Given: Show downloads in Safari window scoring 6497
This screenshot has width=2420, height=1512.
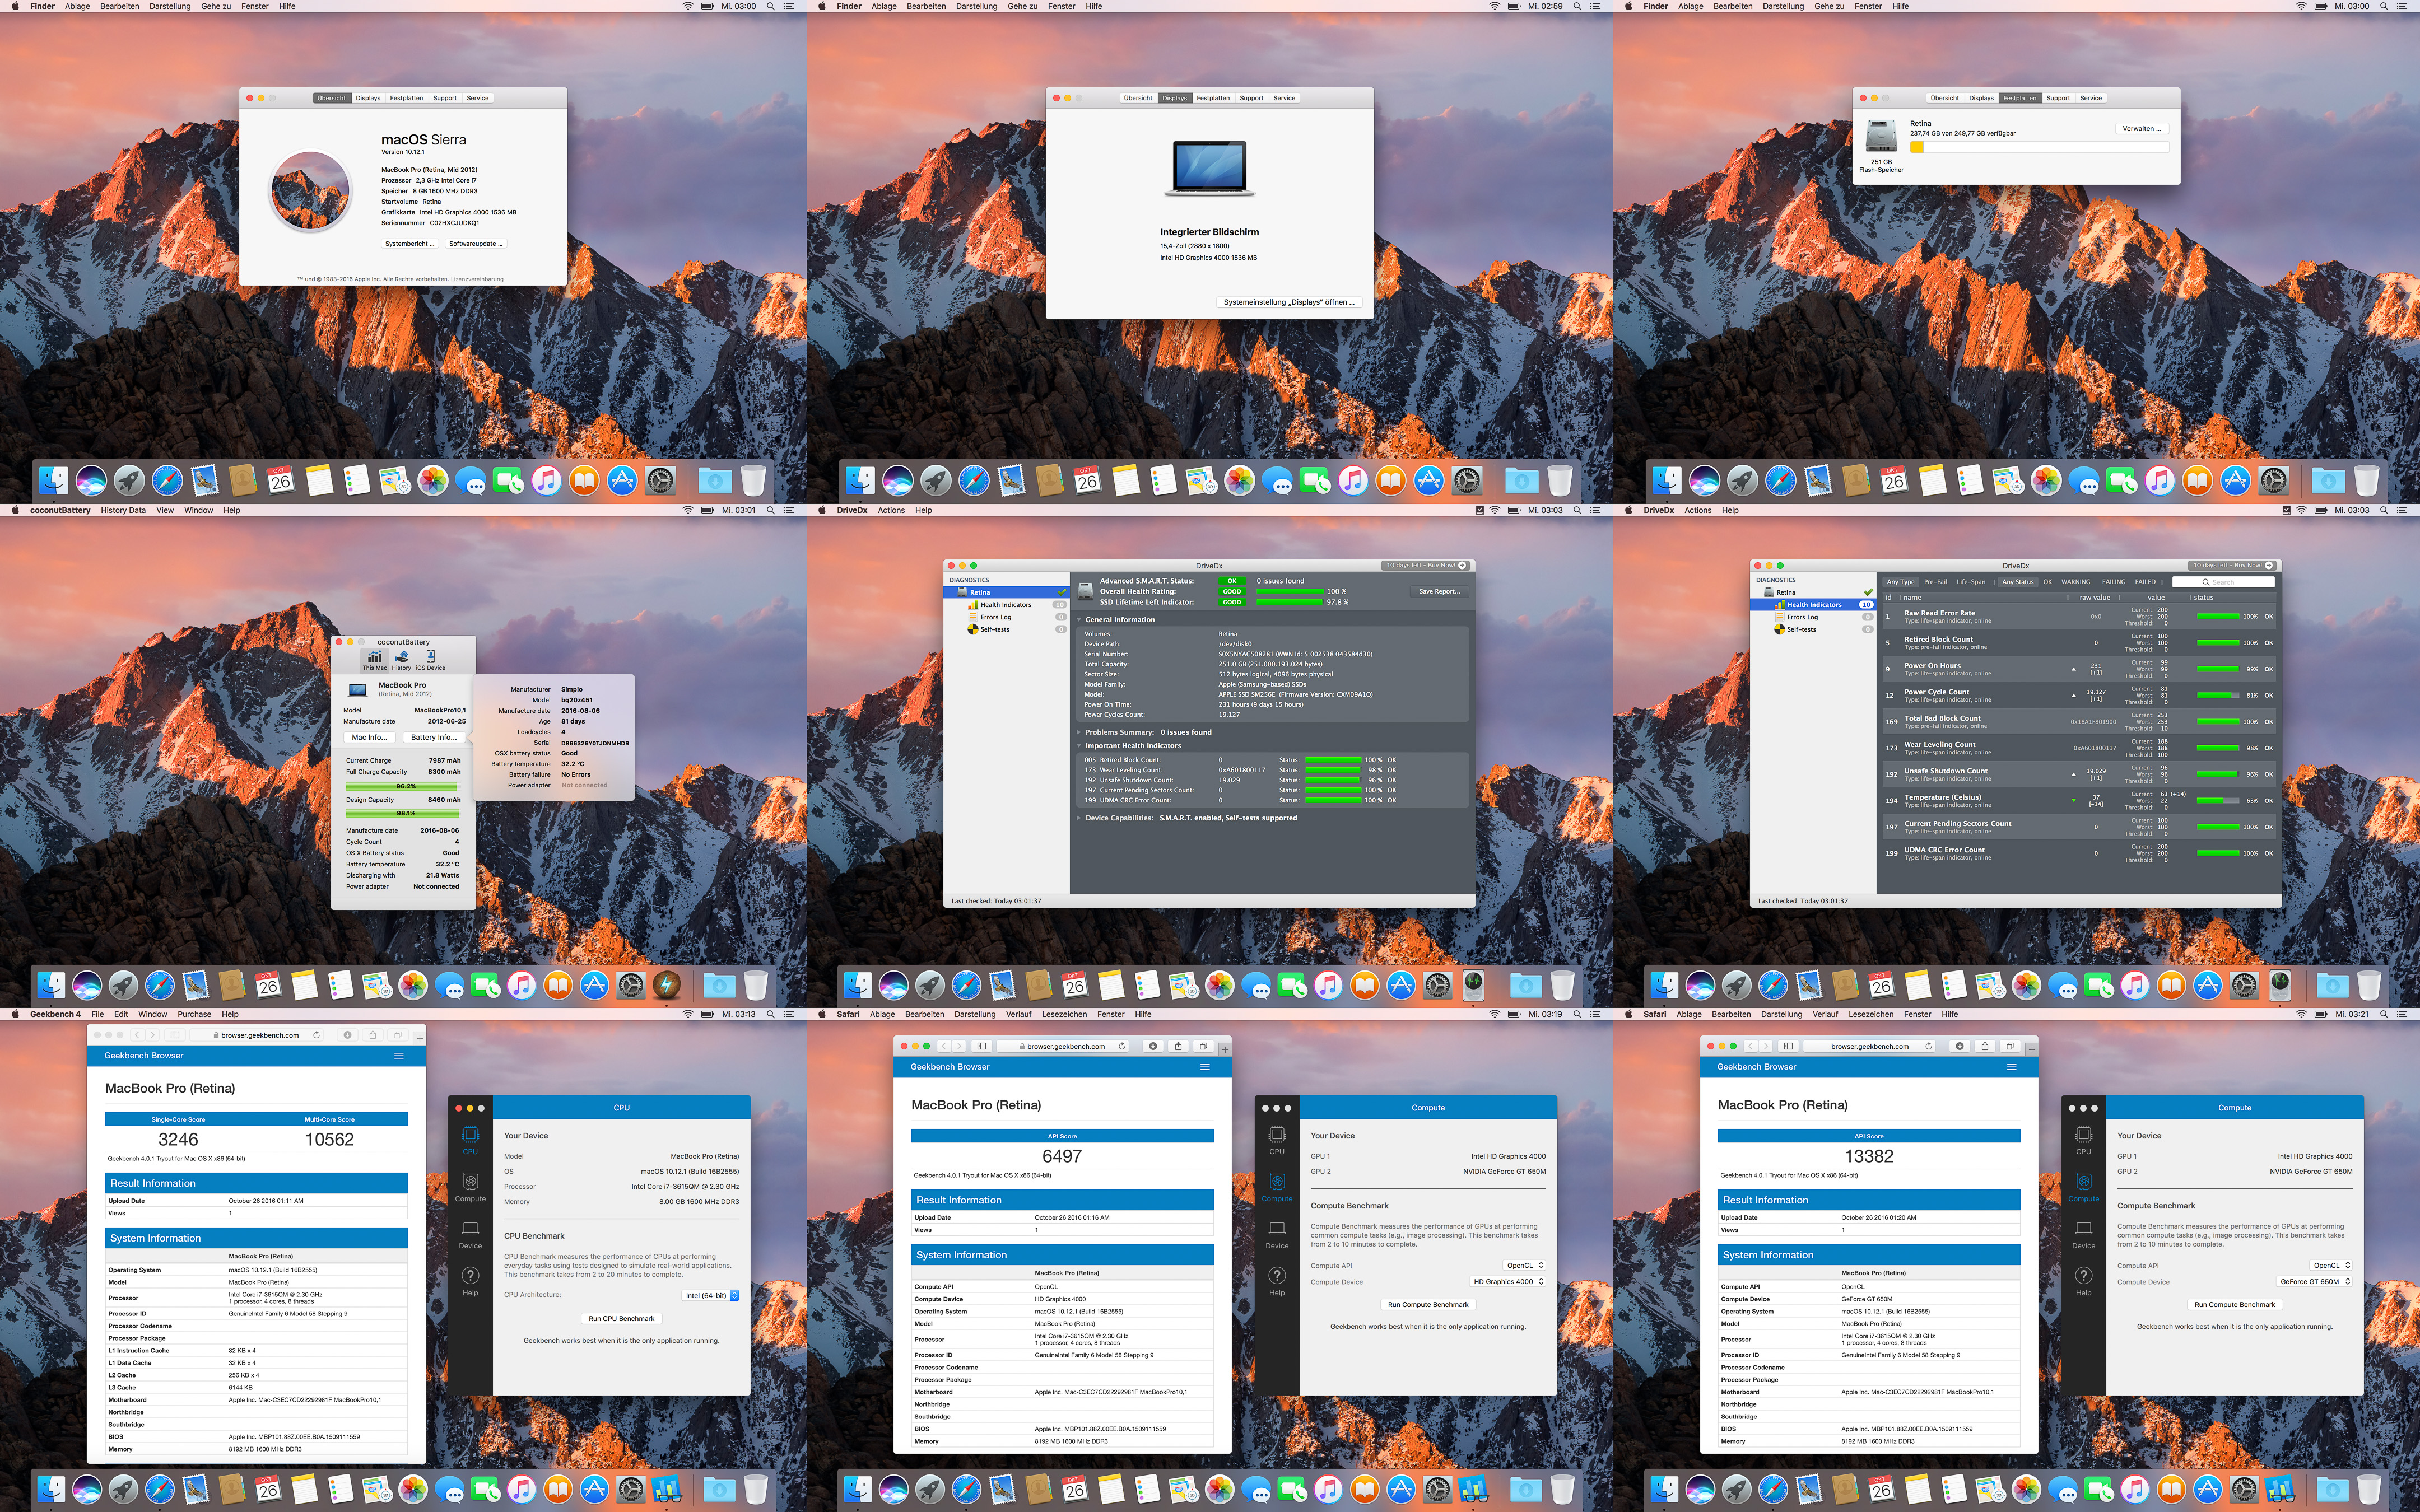Looking at the screenshot, I should tap(1153, 1046).
